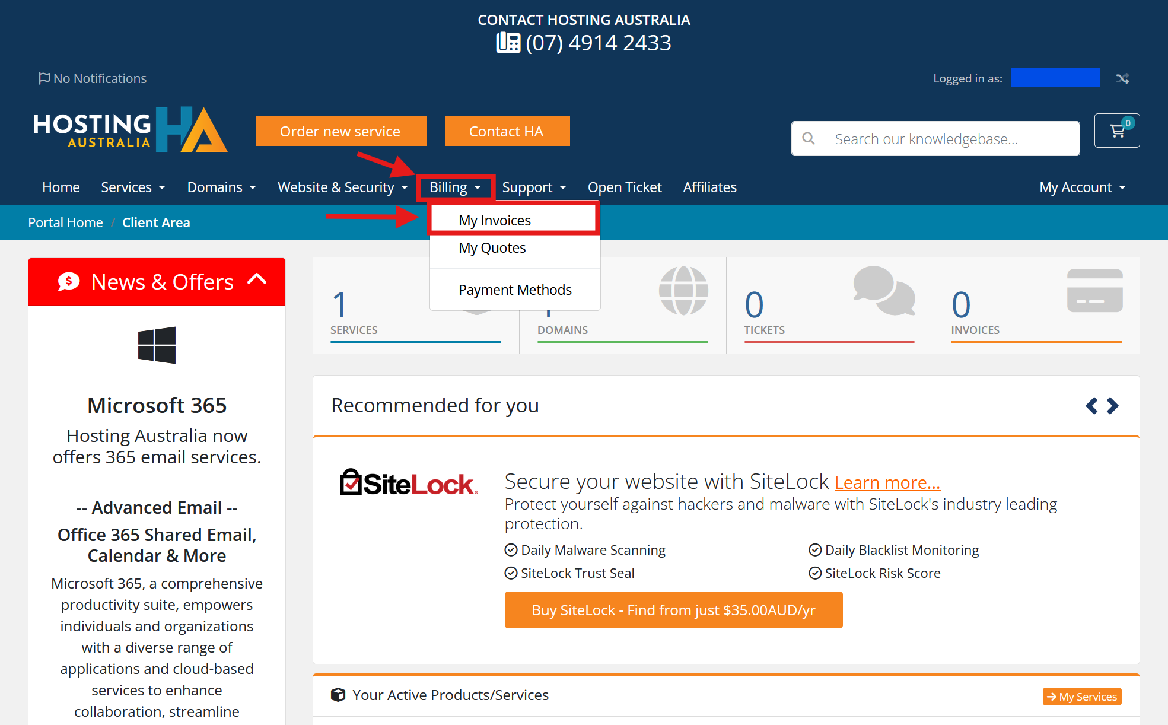Screen dimensions: 1168x725
Task: Click the Daily Blacklist Monitoring feature text
Action: 902,550
